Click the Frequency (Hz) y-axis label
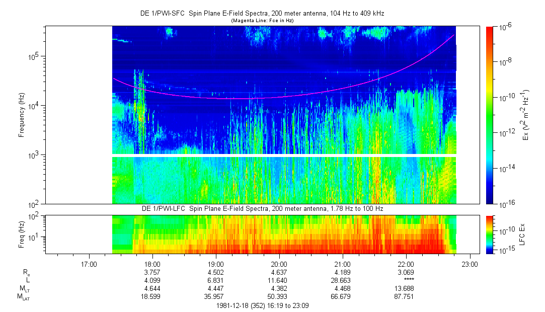This screenshot has height=312, width=545. pyautogui.click(x=22, y=115)
